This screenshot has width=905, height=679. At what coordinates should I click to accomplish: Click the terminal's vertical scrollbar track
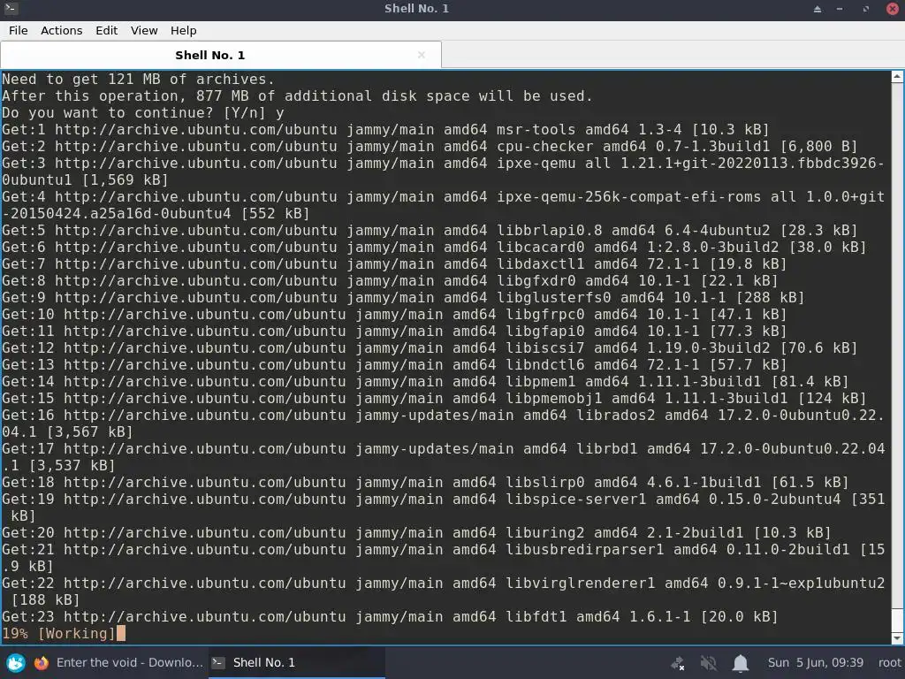tap(897, 347)
